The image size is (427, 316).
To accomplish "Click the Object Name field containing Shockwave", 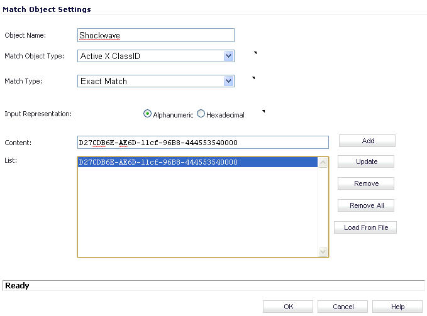I will point(156,35).
